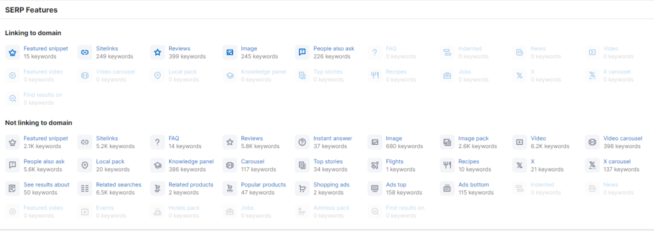Open the Related searches link
This screenshot has height=231, width=654.
pos(118,184)
